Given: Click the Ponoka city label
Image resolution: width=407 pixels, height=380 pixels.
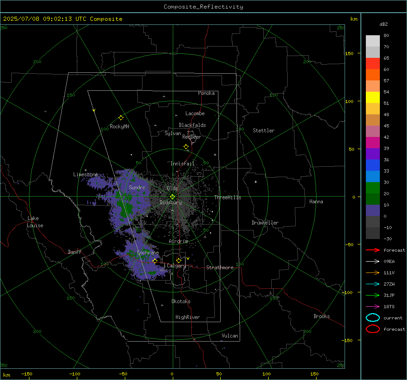Looking at the screenshot, I should click(x=206, y=93).
